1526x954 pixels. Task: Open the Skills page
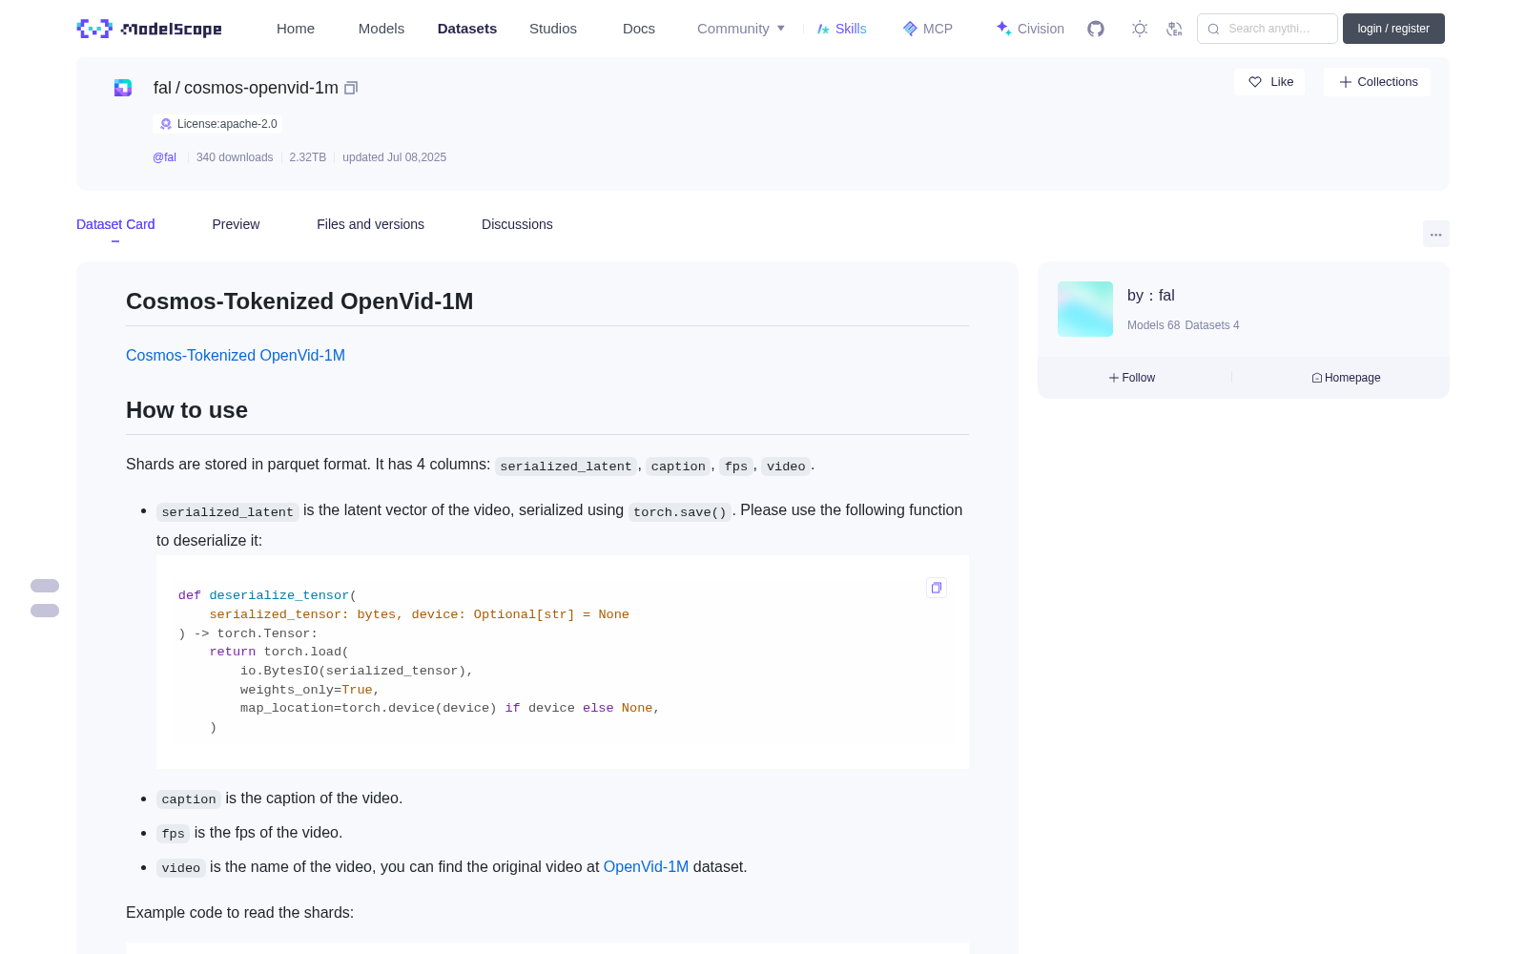point(841,29)
